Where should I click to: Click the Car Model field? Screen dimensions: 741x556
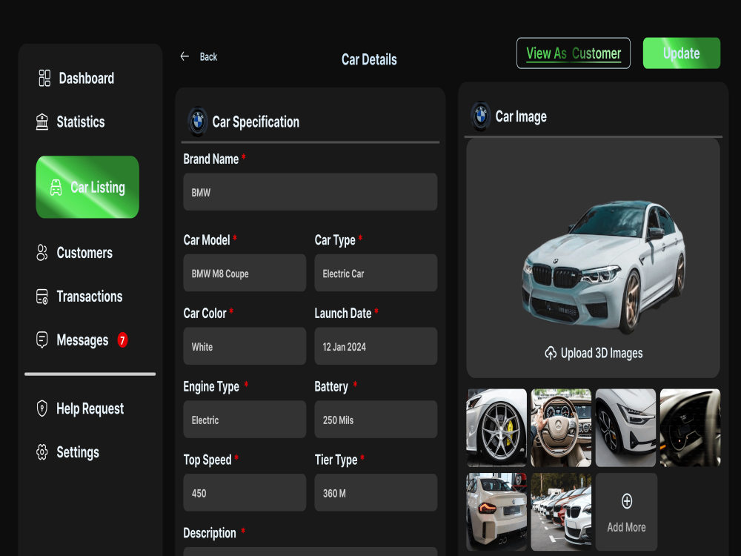(245, 273)
